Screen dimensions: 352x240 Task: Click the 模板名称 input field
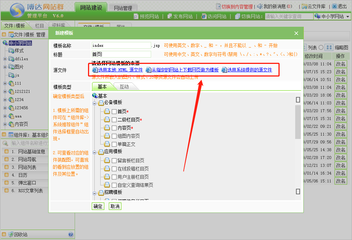pyautogui.click(x=121, y=45)
